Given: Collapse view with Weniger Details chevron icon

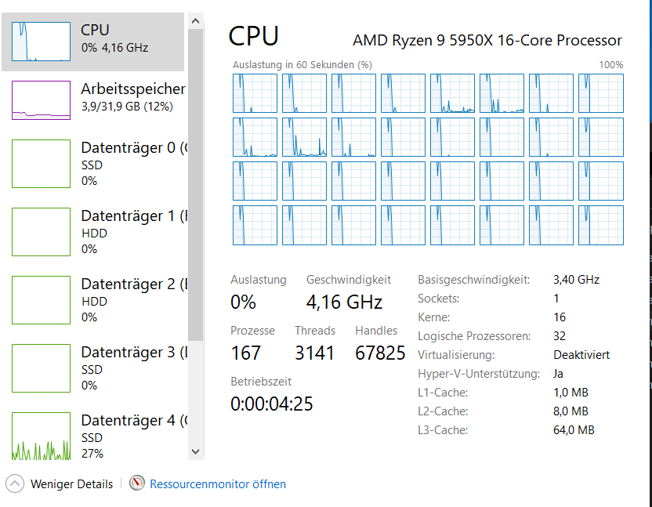Looking at the screenshot, I should 15,483.
